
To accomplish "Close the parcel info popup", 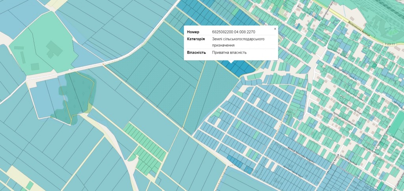I will tap(275, 29).
